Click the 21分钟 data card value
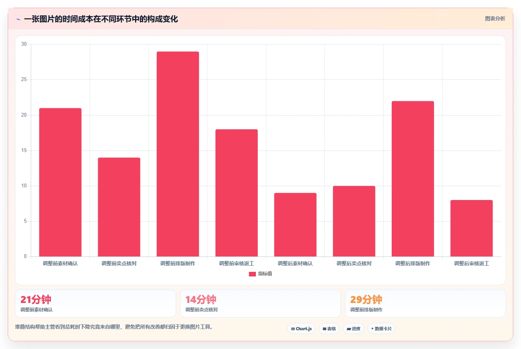 [x=36, y=299]
